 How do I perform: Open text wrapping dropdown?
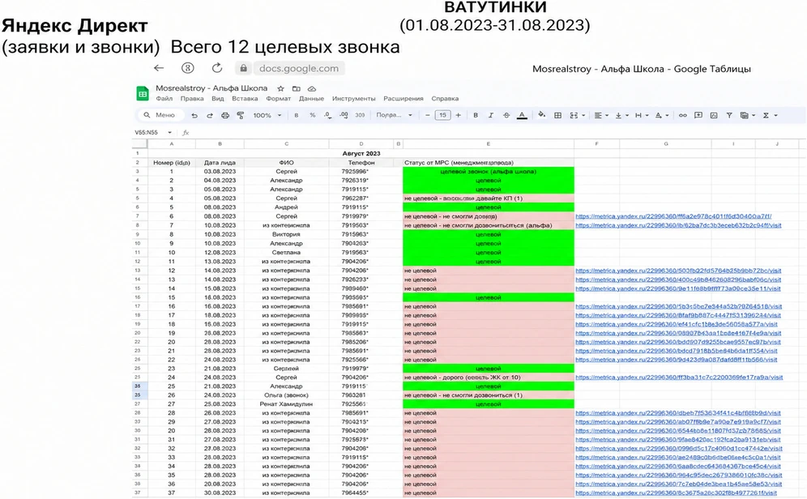pos(641,115)
